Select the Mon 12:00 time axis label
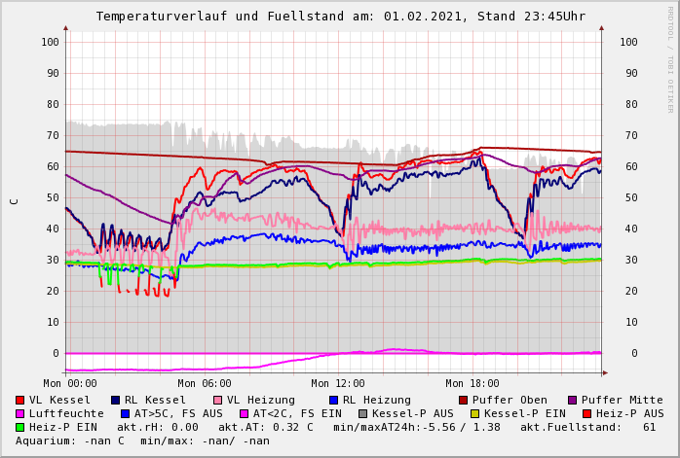 338,383
